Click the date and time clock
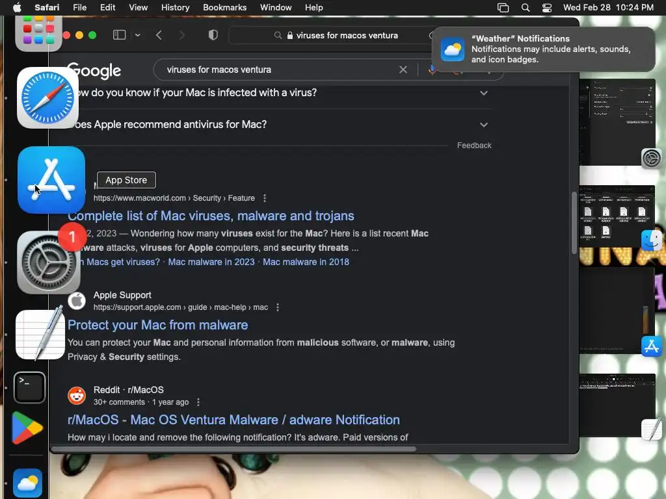The width and height of the screenshot is (666, 499). [x=608, y=8]
